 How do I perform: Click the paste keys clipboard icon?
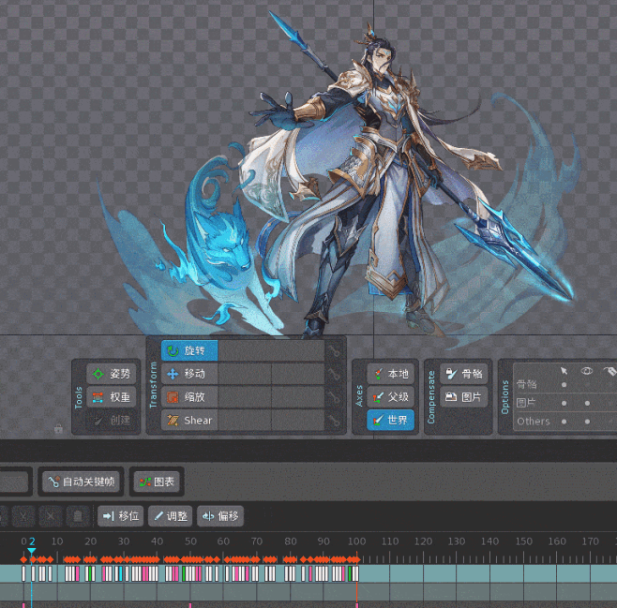(x=78, y=515)
